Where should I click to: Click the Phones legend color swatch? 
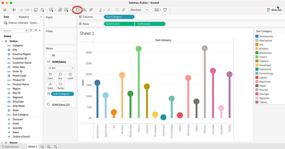[257, 90]
